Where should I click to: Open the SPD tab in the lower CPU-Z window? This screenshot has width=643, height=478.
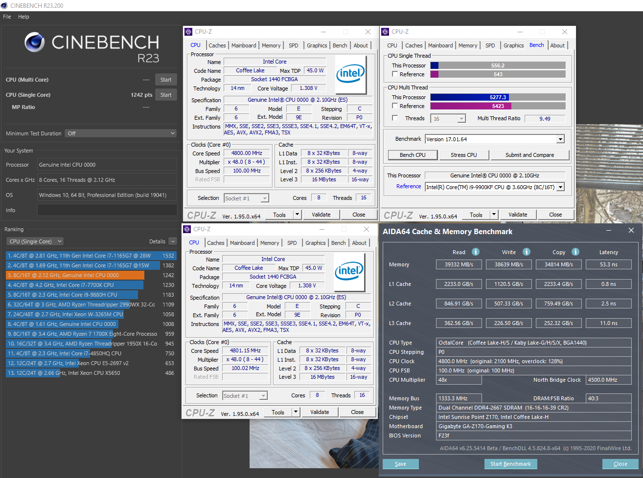(292, 243)
